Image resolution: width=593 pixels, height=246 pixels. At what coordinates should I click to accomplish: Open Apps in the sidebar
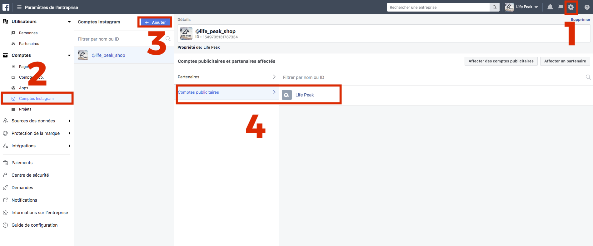tap(23, 88)
